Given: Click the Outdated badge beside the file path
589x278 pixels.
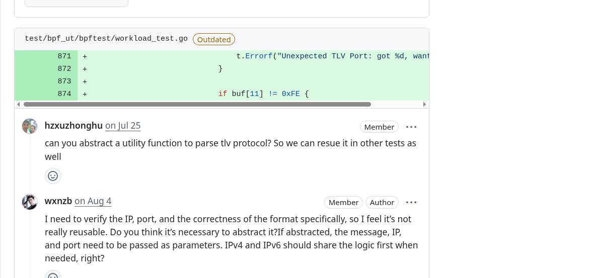Looking at the screenshot, I should pos(214,39).
